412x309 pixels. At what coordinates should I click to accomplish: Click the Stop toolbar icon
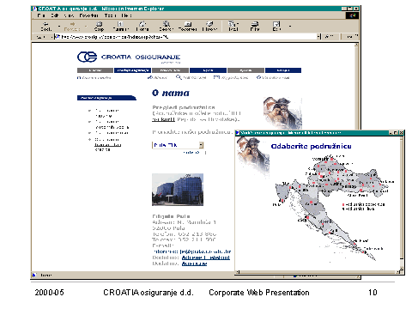click(99, 26)
